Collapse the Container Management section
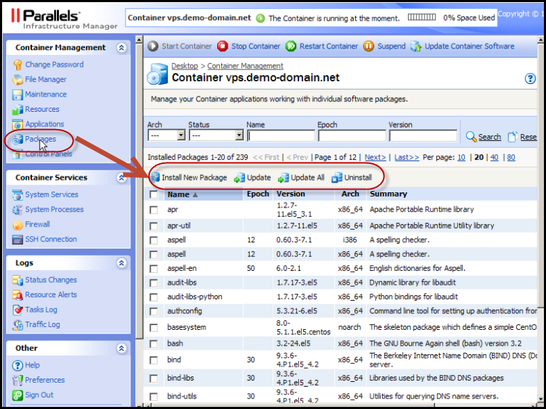Screen dimensions: 546x409 point(121,48)
